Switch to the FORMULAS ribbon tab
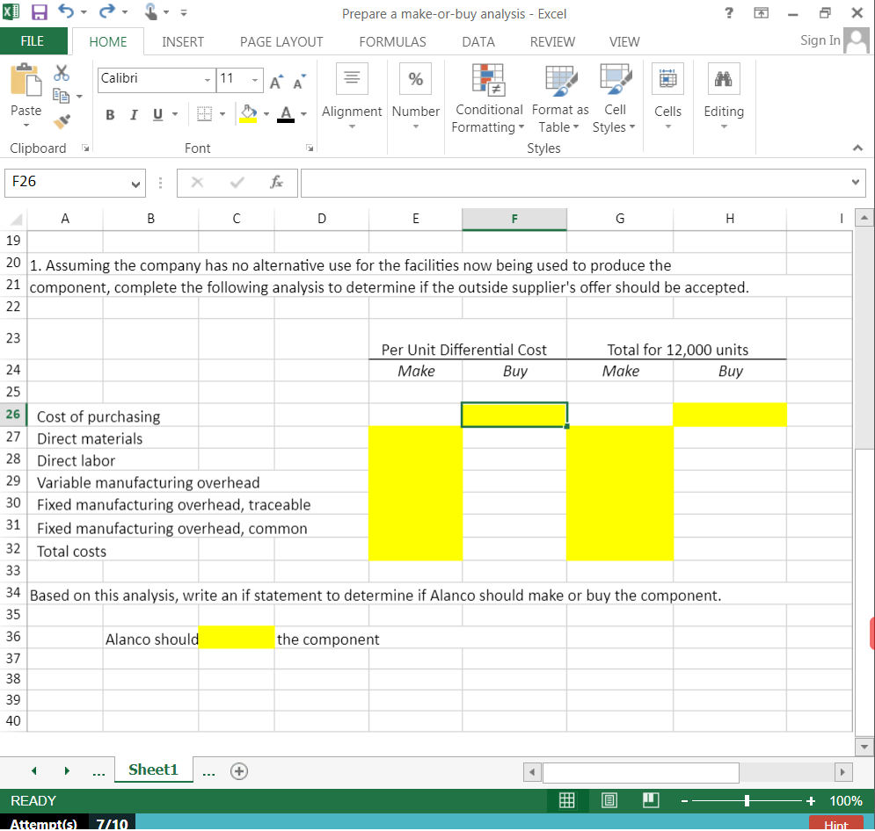This screenshot has height=831, width=875. 392,41
